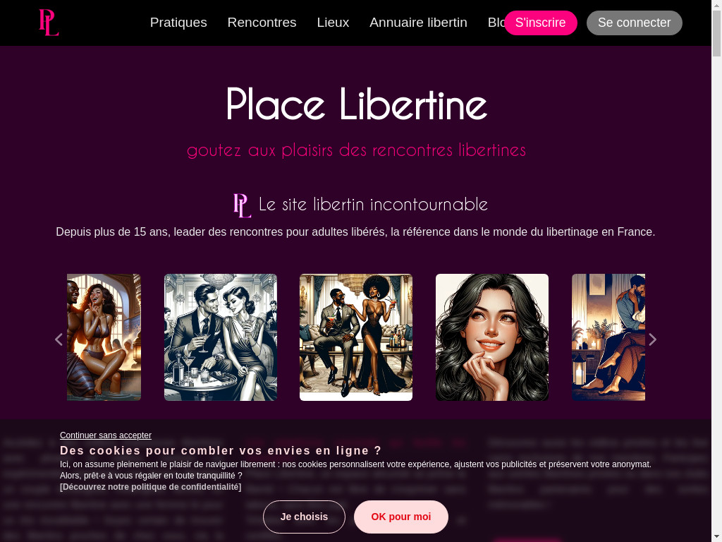Screen dimensions: 722x542
Task: Click the PL logo beside 'Le site libertin incontournable'
Action: (243, 205)
